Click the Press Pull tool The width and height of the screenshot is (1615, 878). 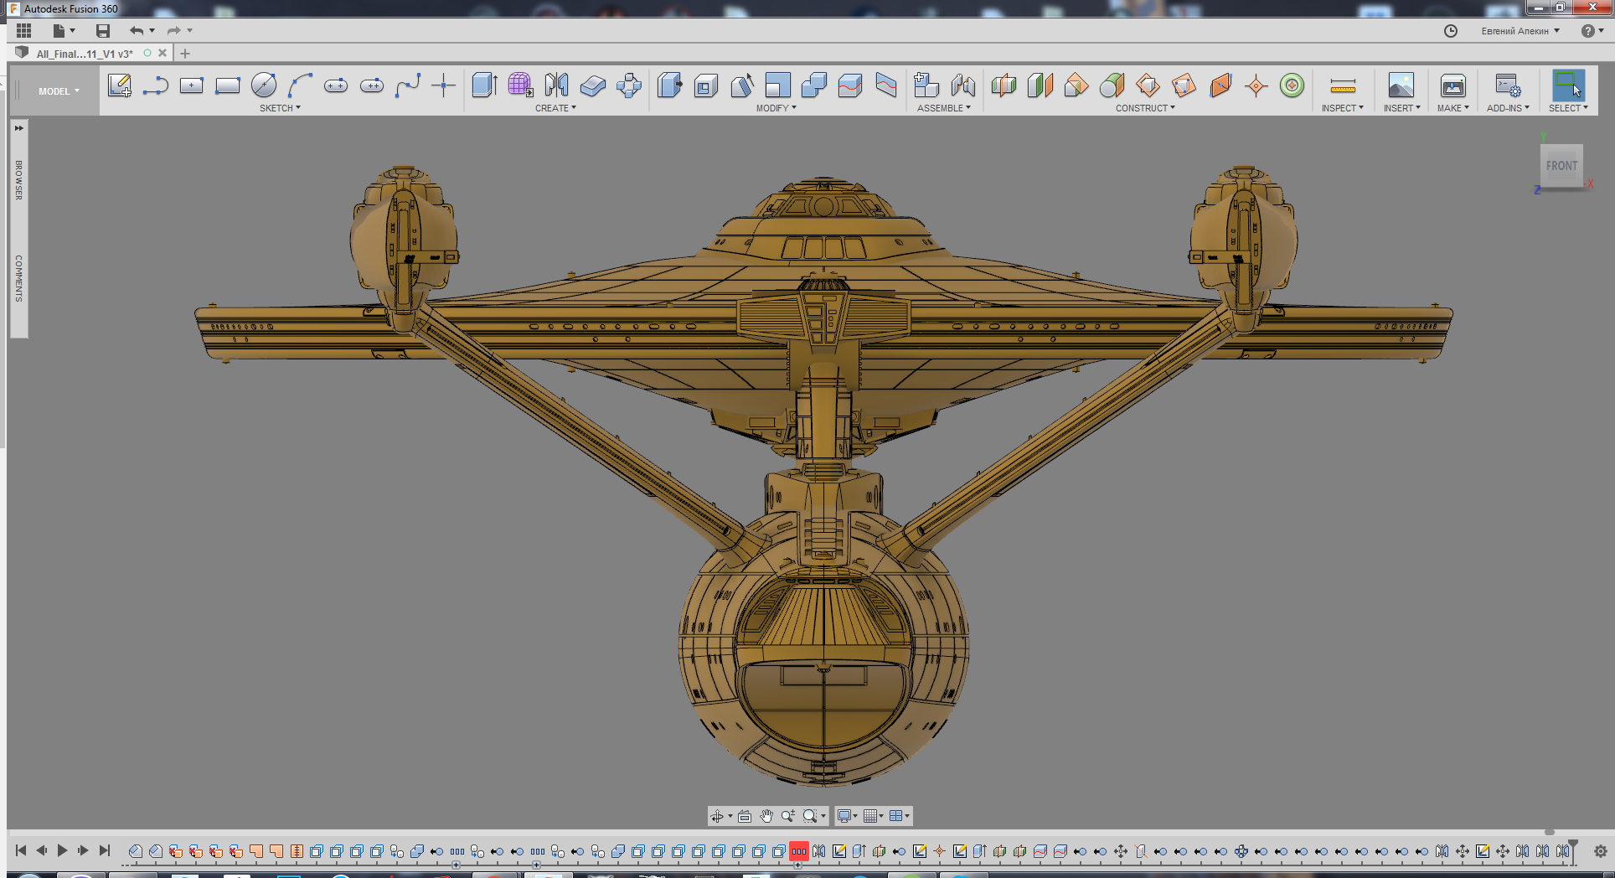coord(669,85)
